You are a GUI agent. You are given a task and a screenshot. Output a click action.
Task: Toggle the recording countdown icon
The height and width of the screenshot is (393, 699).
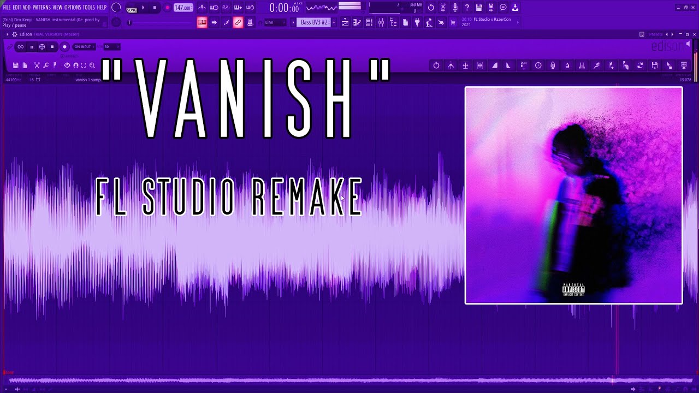226,8
